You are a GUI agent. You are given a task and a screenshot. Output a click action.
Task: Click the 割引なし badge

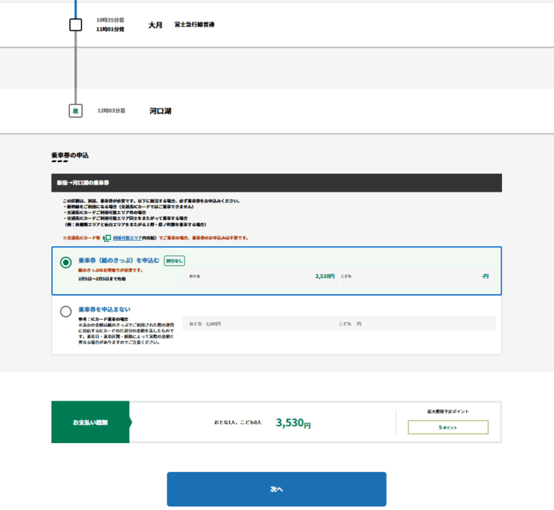point(174,261)
